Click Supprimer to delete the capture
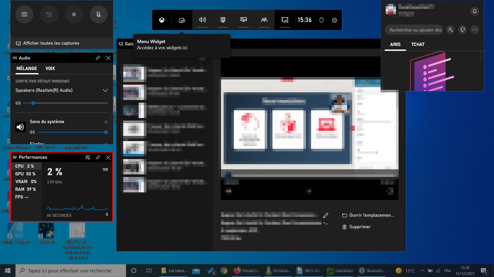The width and height of the screenshot is (494, 277). pos(357,227)
